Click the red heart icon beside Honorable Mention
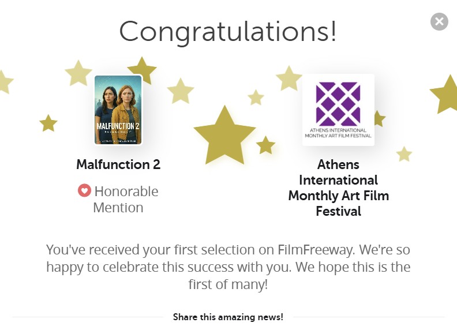 (x=84, y=190)
